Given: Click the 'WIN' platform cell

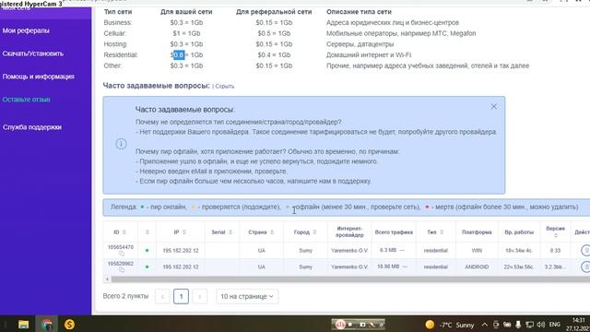Looking at the screenshot, I should pyautogui.click(x=477, y=250).
